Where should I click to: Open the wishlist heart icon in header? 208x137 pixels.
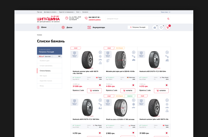(161, 27)
